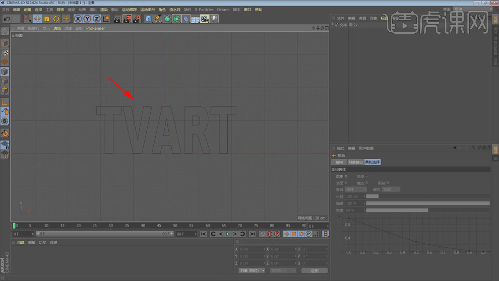
Task: Go to the start of animation
Action: coord(203,234)
